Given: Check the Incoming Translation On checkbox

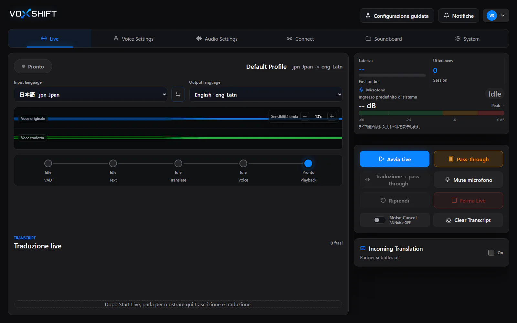Looking at the screenshot, I should click(x=491, y=253).
